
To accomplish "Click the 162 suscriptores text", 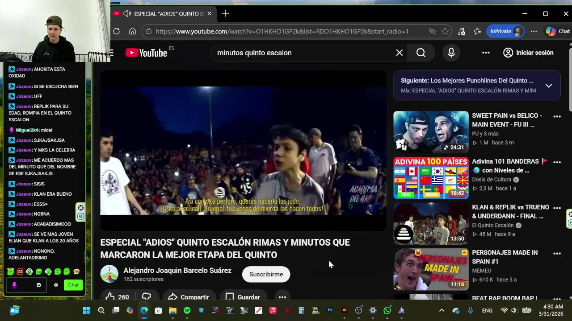I will 143,279.
